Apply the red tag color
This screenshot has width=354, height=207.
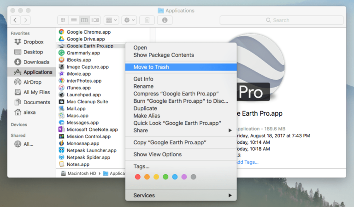click(138, 177)
